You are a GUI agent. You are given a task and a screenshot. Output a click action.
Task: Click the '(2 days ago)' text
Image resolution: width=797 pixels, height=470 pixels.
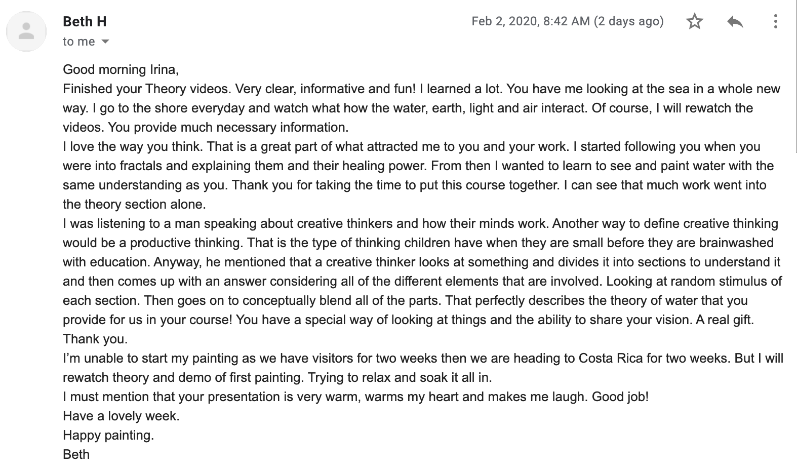(x=629, y=21)
